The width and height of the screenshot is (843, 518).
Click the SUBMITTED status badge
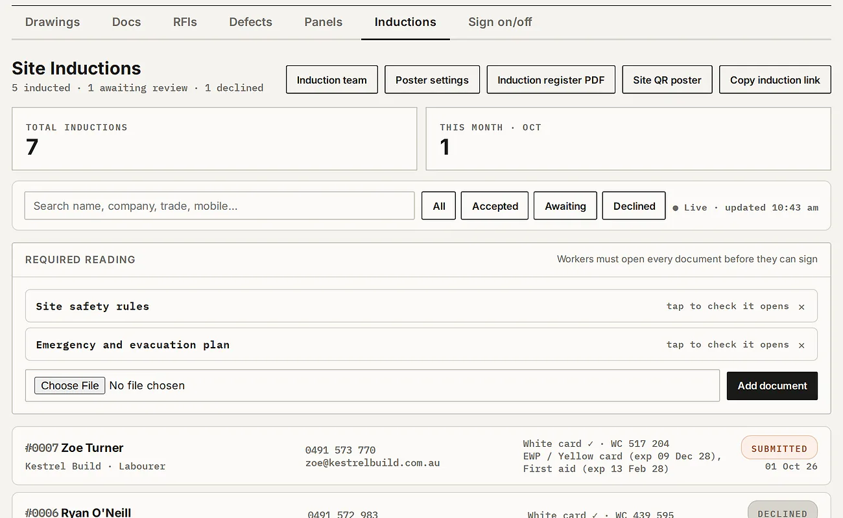(x=779, y=448)
